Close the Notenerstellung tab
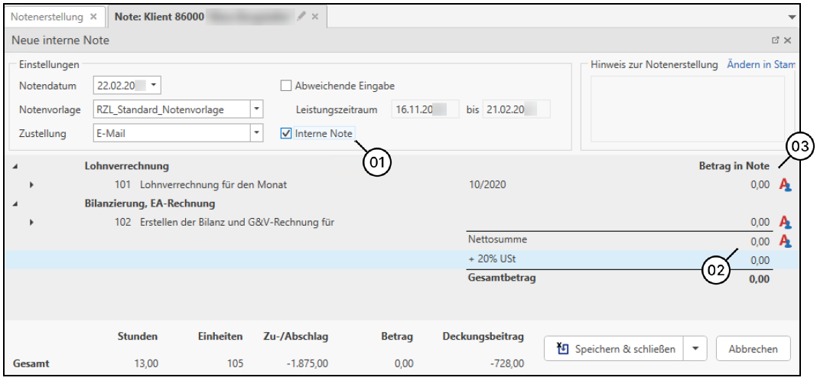 pos(93,17)
